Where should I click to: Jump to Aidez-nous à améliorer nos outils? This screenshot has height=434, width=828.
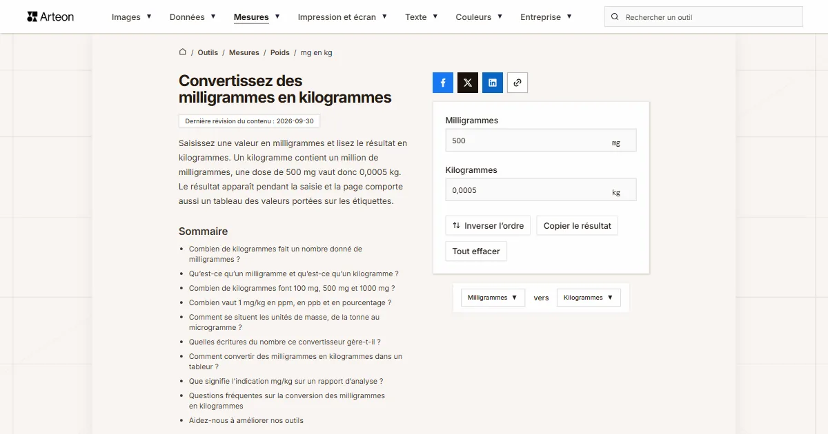[246, 420]
